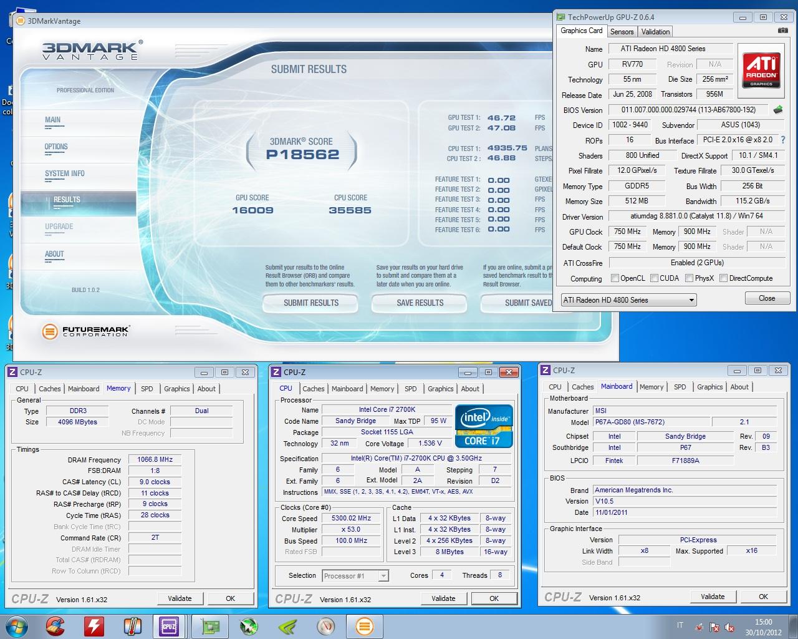Open About tab in CPU-Z Mainboard window
Screen dimensions: 798x639
pos(739,387)
